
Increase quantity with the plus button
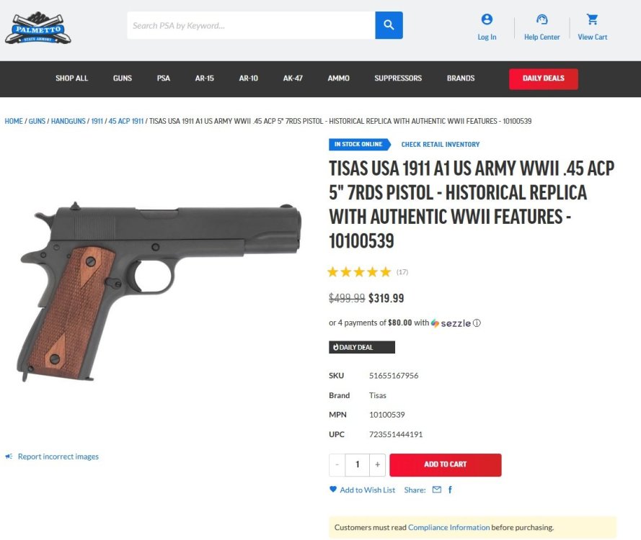pos(377,464)
